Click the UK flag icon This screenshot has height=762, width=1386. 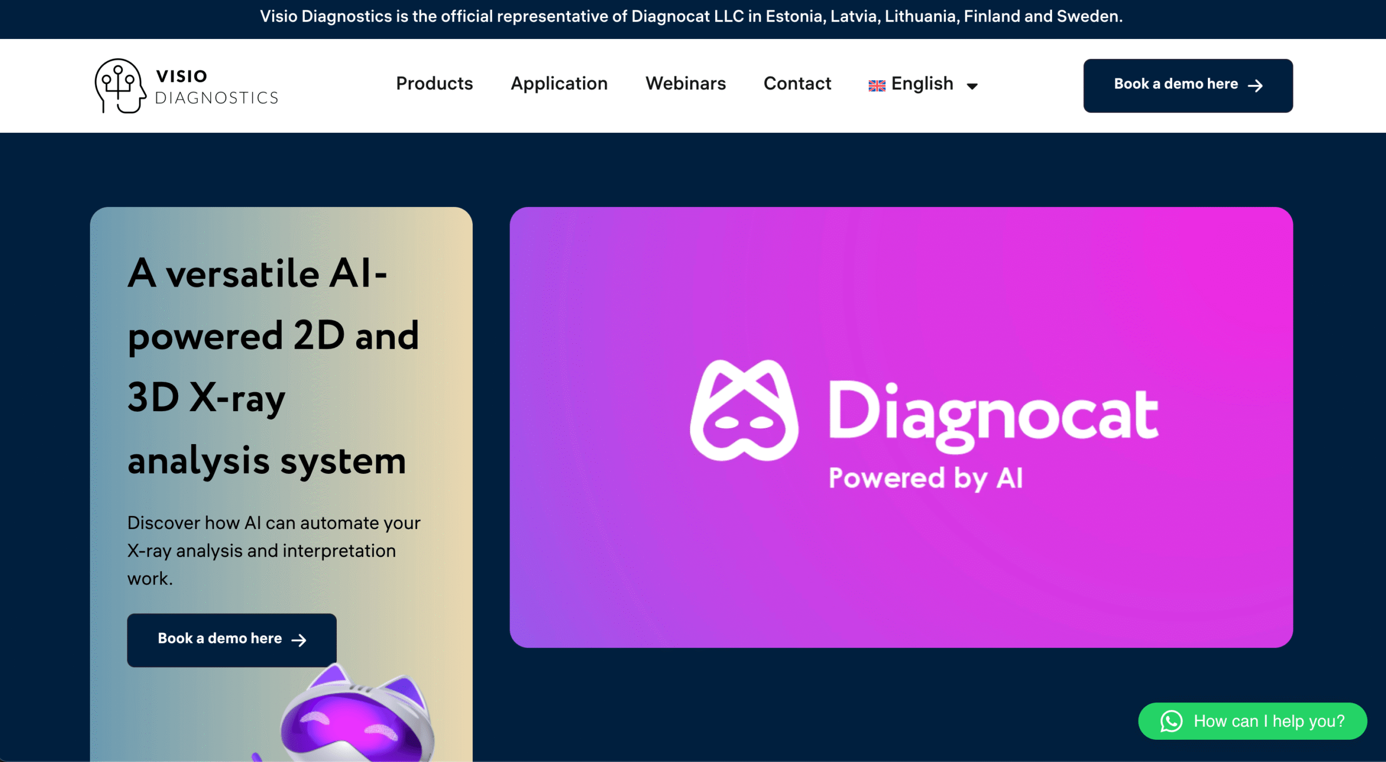tap(877, 86)
